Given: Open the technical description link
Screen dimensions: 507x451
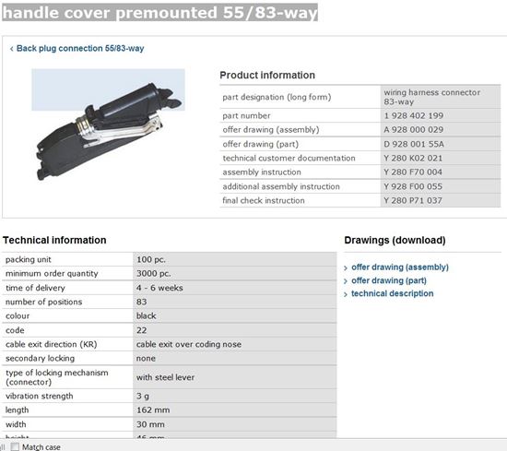Looking at the screenshot, I should click(392, 293).
